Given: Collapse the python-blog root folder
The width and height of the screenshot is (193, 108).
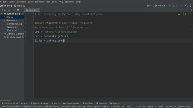Looking at the screenshot, I should click(2, 14).
